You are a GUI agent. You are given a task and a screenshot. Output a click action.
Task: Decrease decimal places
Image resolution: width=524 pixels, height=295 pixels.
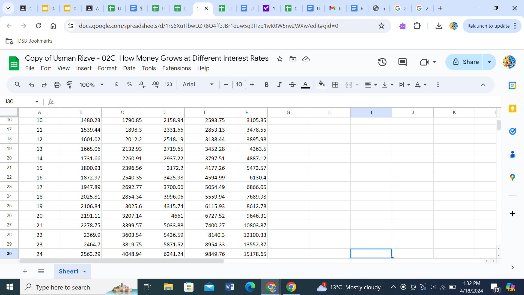click(x=142, y=85)
